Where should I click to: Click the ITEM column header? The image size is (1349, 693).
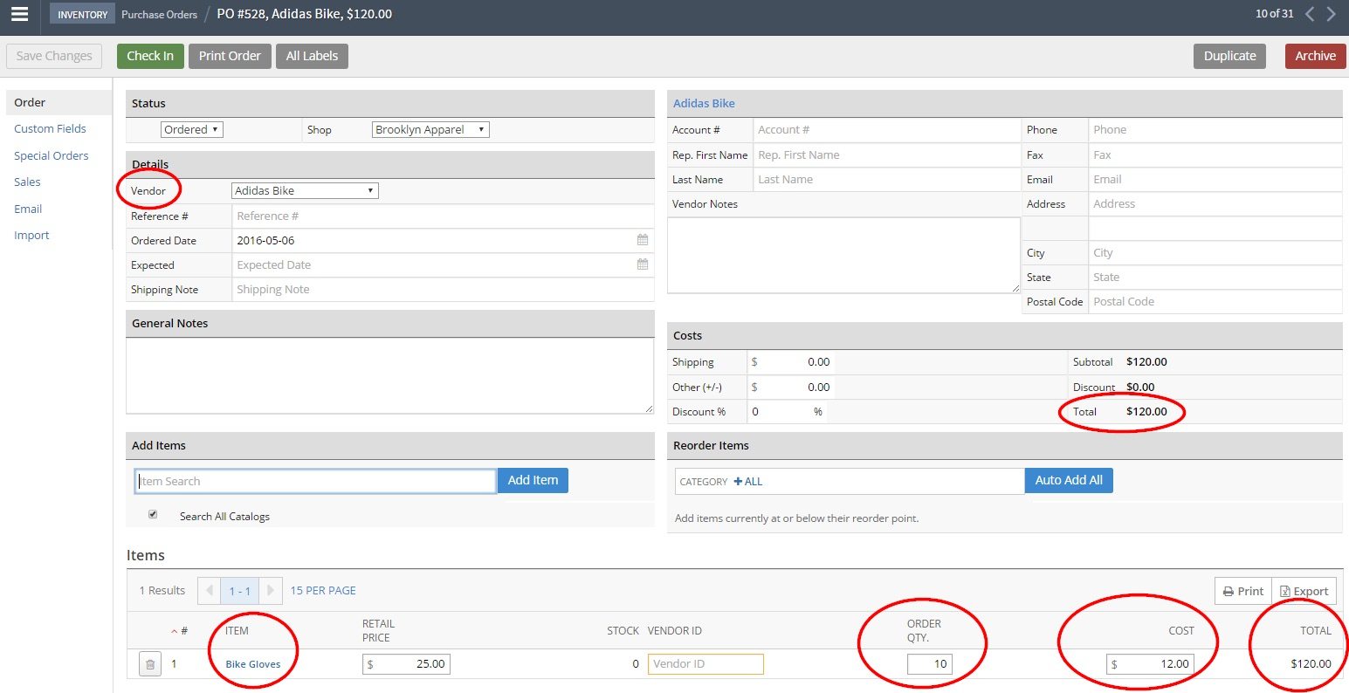[x=237, y=630]
